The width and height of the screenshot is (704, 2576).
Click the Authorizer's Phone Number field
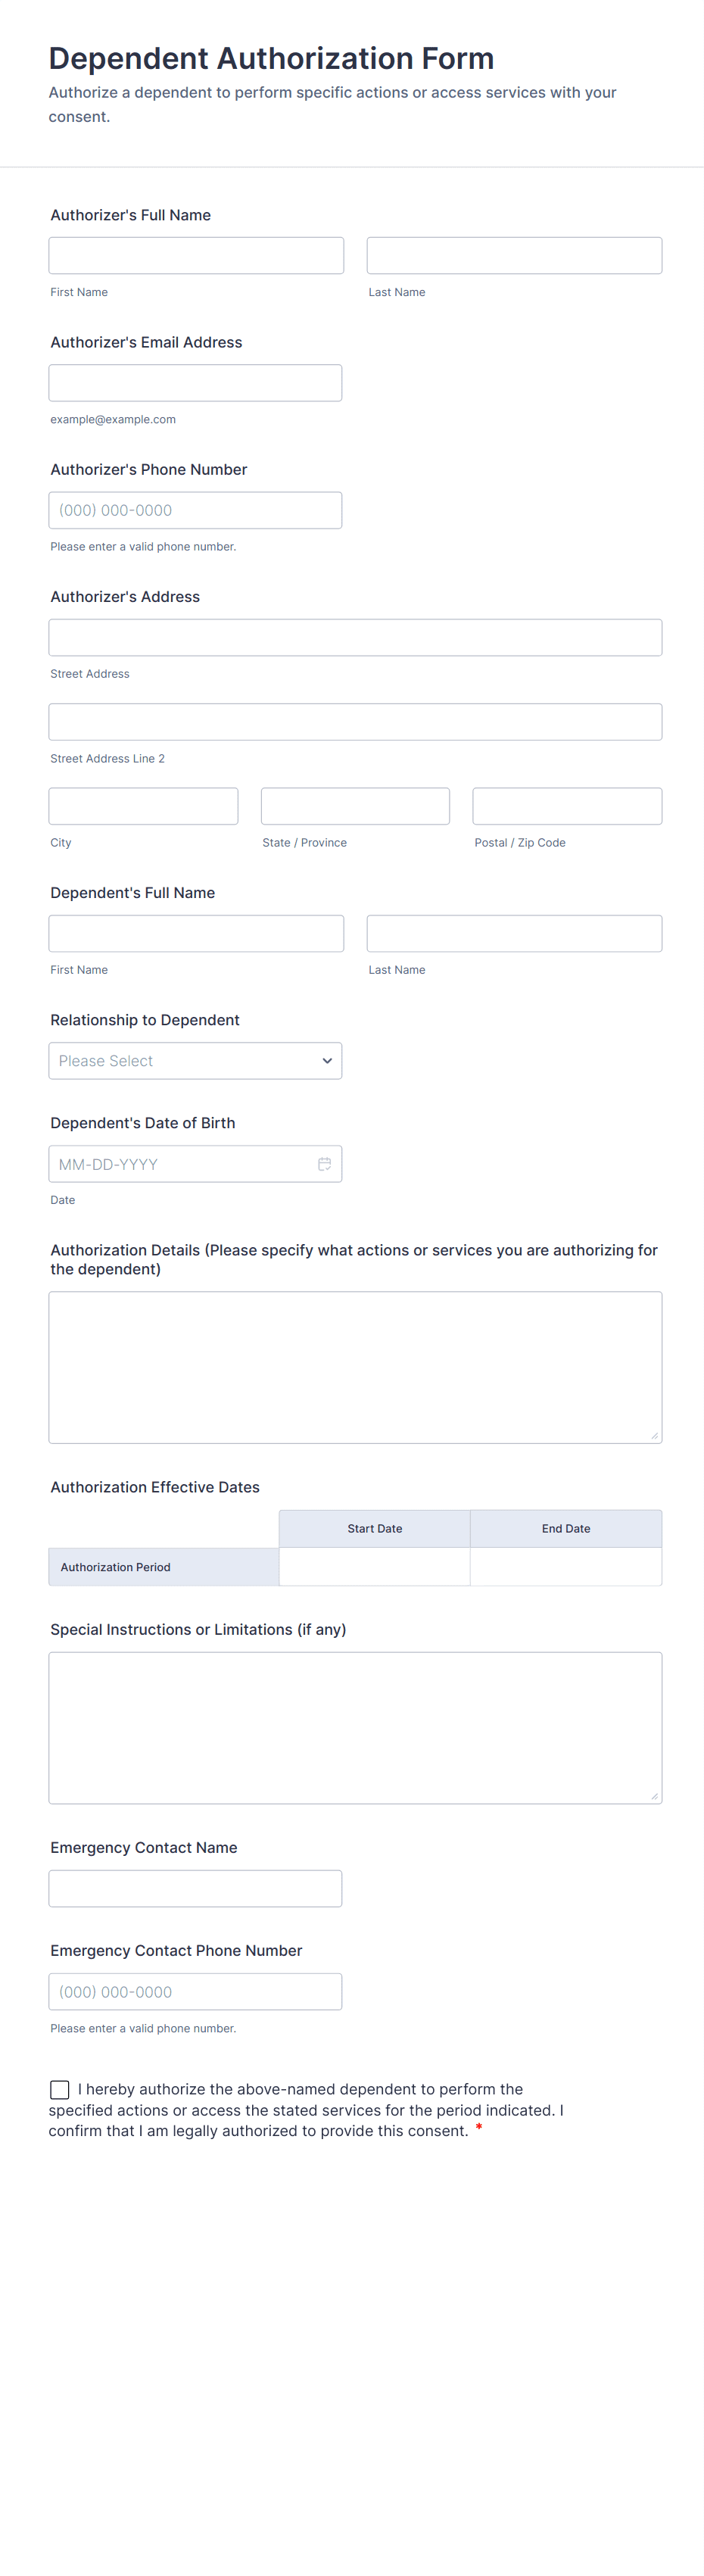point(195,510)
